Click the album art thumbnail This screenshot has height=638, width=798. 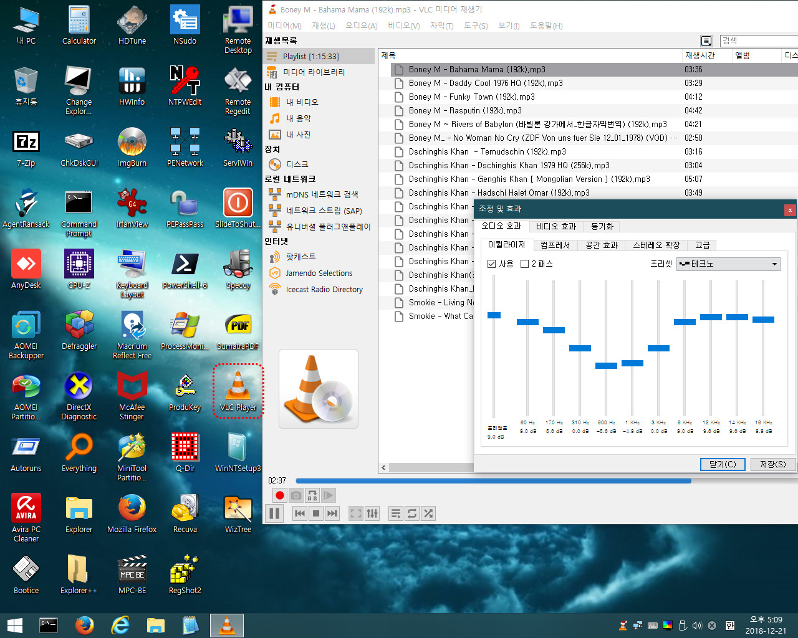[319, 389]
